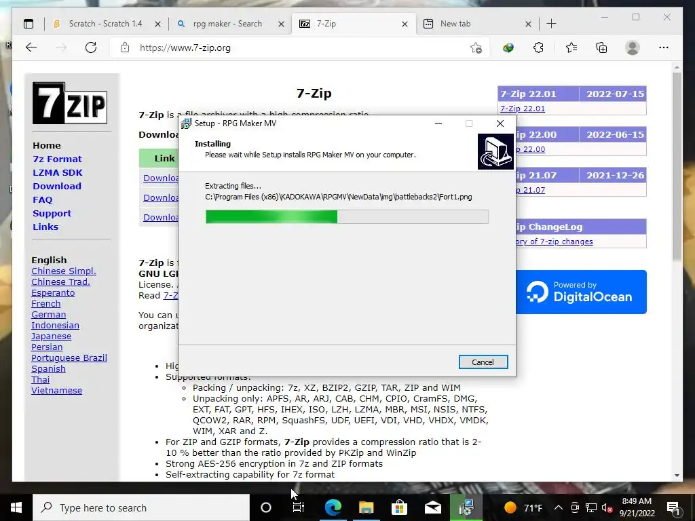Viewport: 695px width, 521px height.
Task: Close the 7-Zip tab
Action: coord(405,24)
